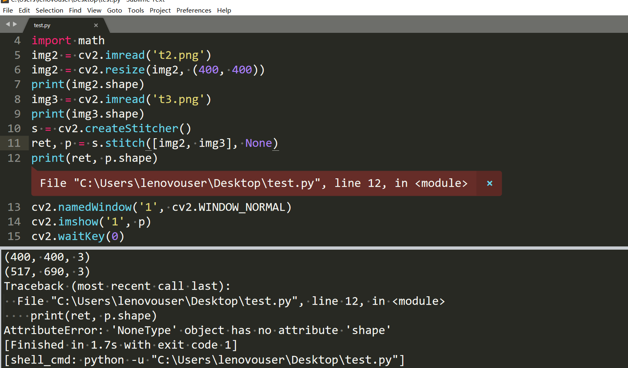Click cv2.namedWindow on line 13
The height and width of the screenshot is (368, 628).
[82, 207]
